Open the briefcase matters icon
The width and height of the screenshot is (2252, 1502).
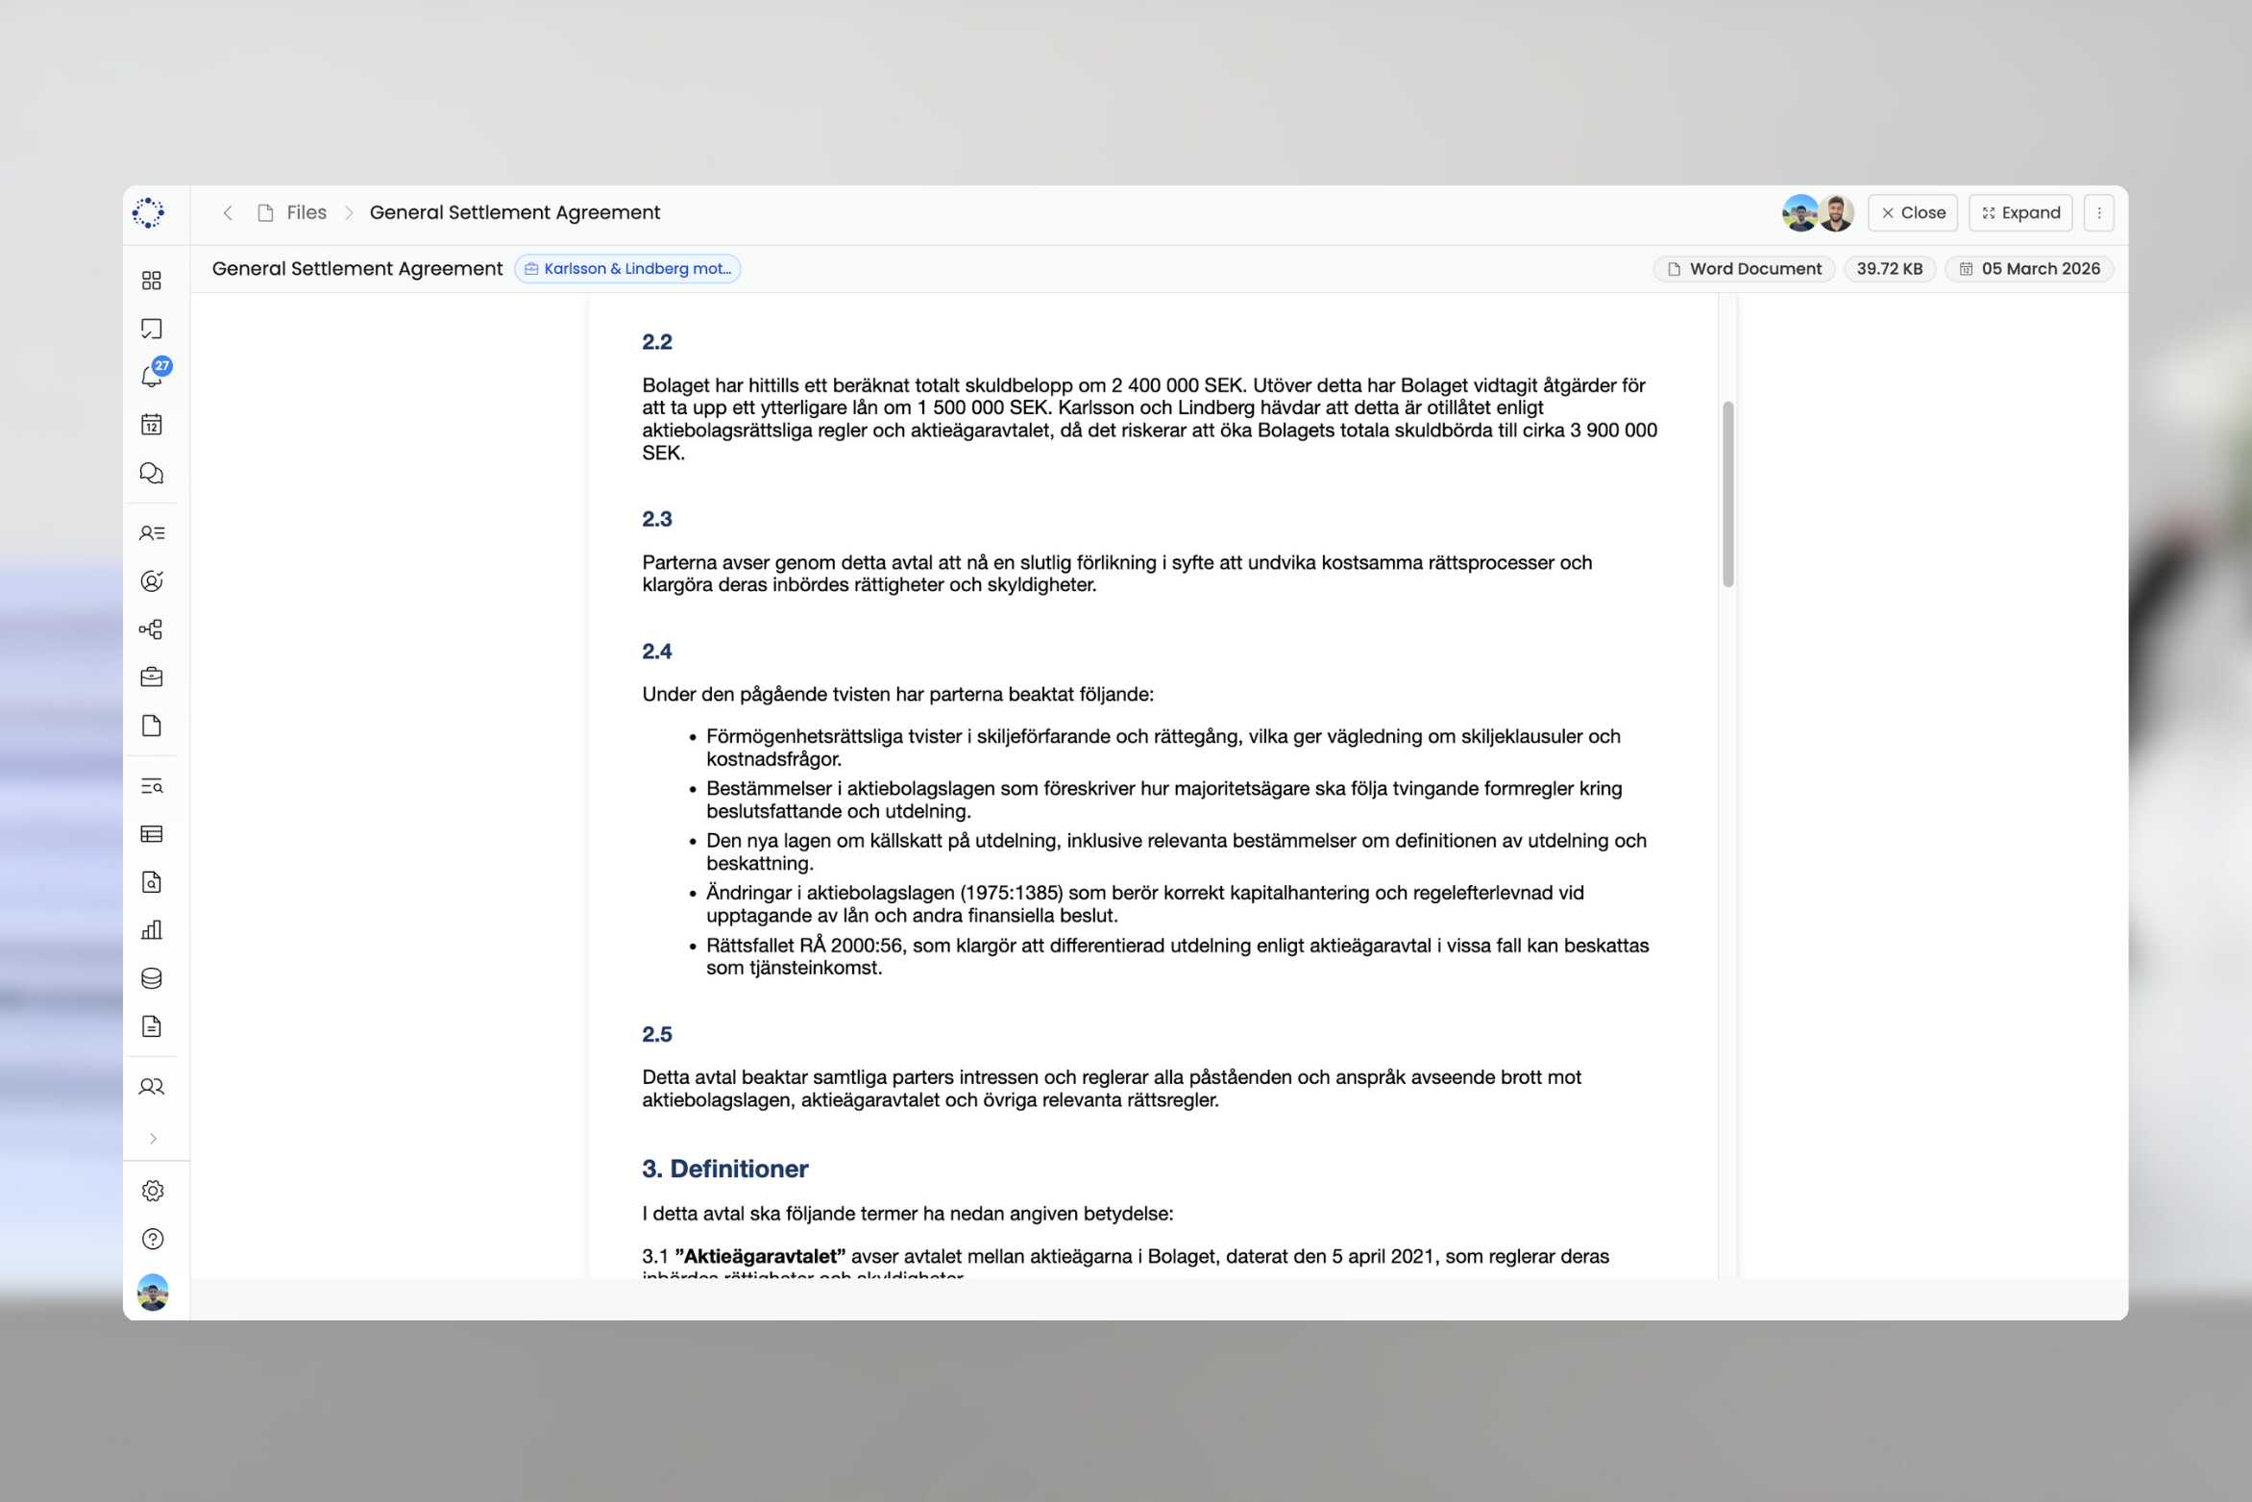pos(152,677)
